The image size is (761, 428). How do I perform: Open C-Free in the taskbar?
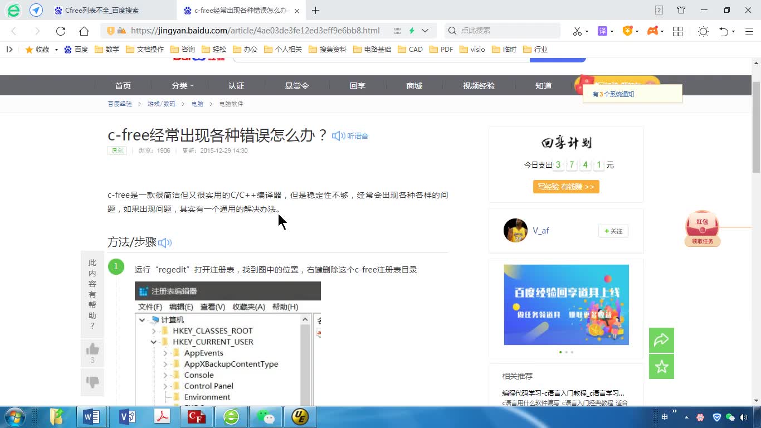pyautogui.click(x=196, y=417)
